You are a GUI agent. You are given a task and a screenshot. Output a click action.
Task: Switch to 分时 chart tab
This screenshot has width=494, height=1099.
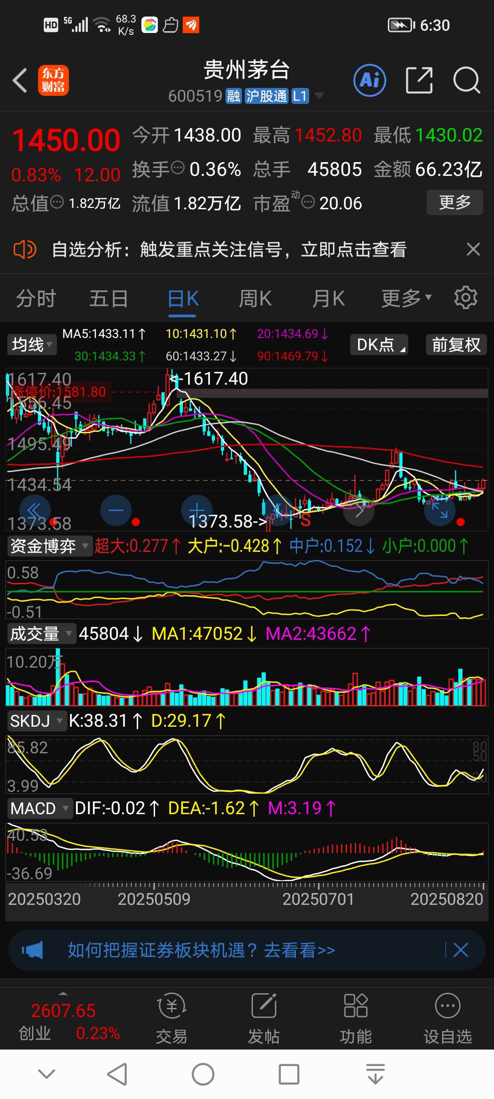click(x=36, y=299)
